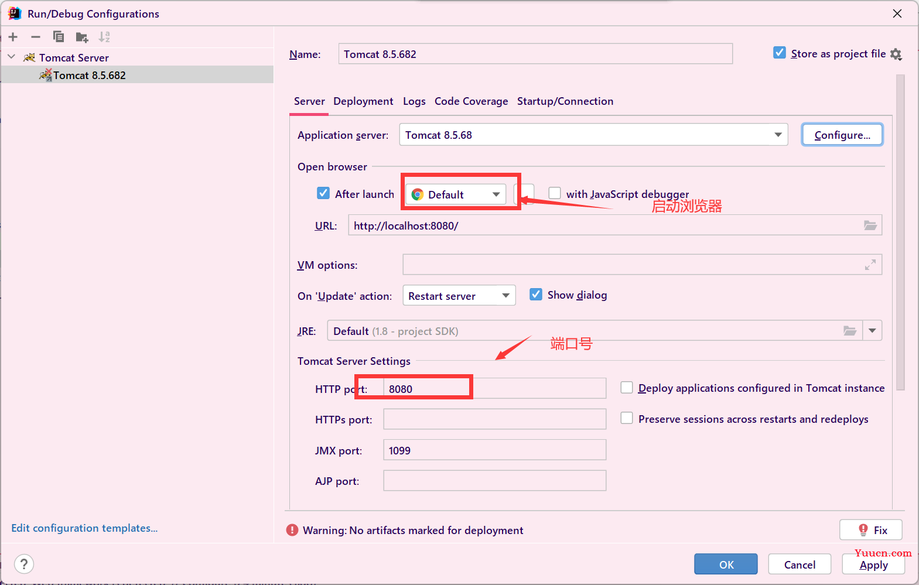Enable Preserve sessions across restarts and redeploys
Viewport: 919px width, 585px height.
coord(627,418)
